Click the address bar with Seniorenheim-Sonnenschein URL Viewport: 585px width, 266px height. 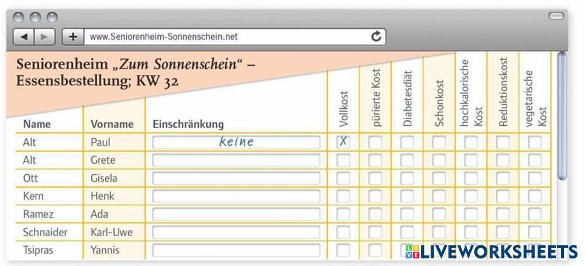(228, 36)
